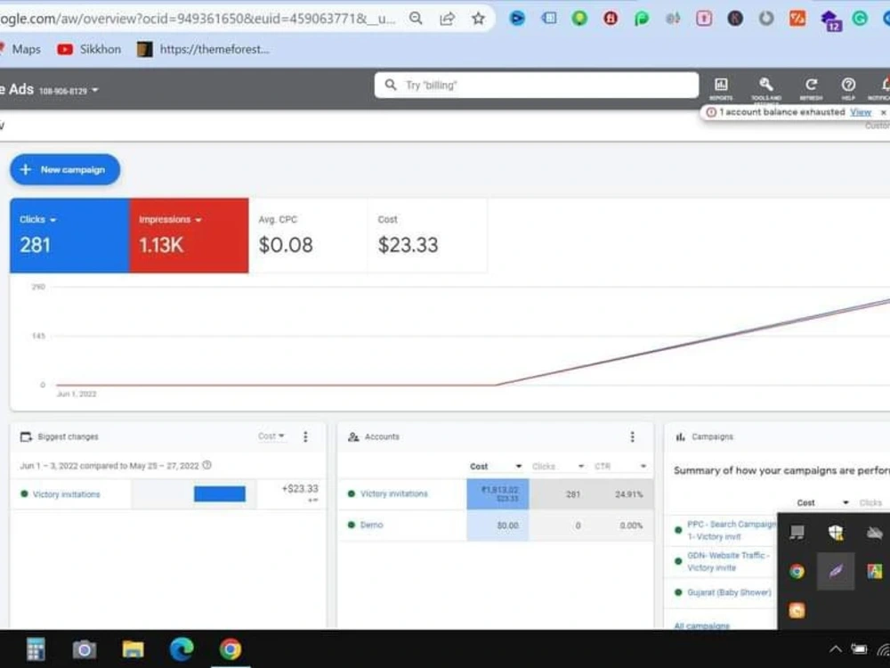Open Accounts card three-dot options menu
This screenshot has width=890, height=668.
[x=632, y=436]
